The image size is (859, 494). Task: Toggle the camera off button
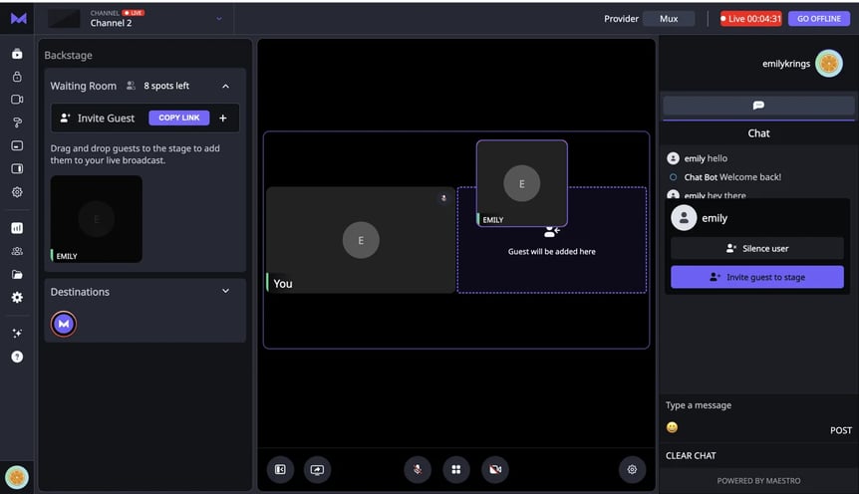point(493,469)
